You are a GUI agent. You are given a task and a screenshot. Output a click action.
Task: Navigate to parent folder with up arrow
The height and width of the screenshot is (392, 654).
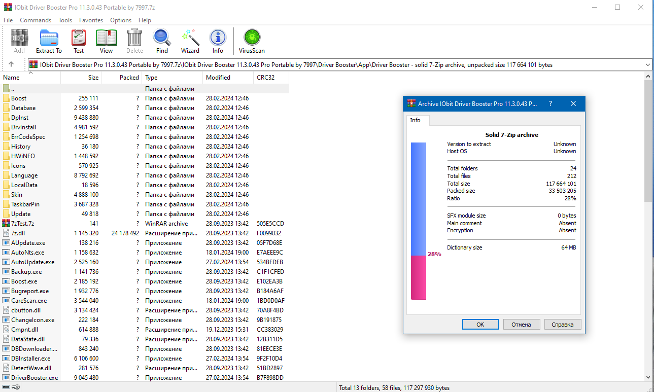click(11, 64)
